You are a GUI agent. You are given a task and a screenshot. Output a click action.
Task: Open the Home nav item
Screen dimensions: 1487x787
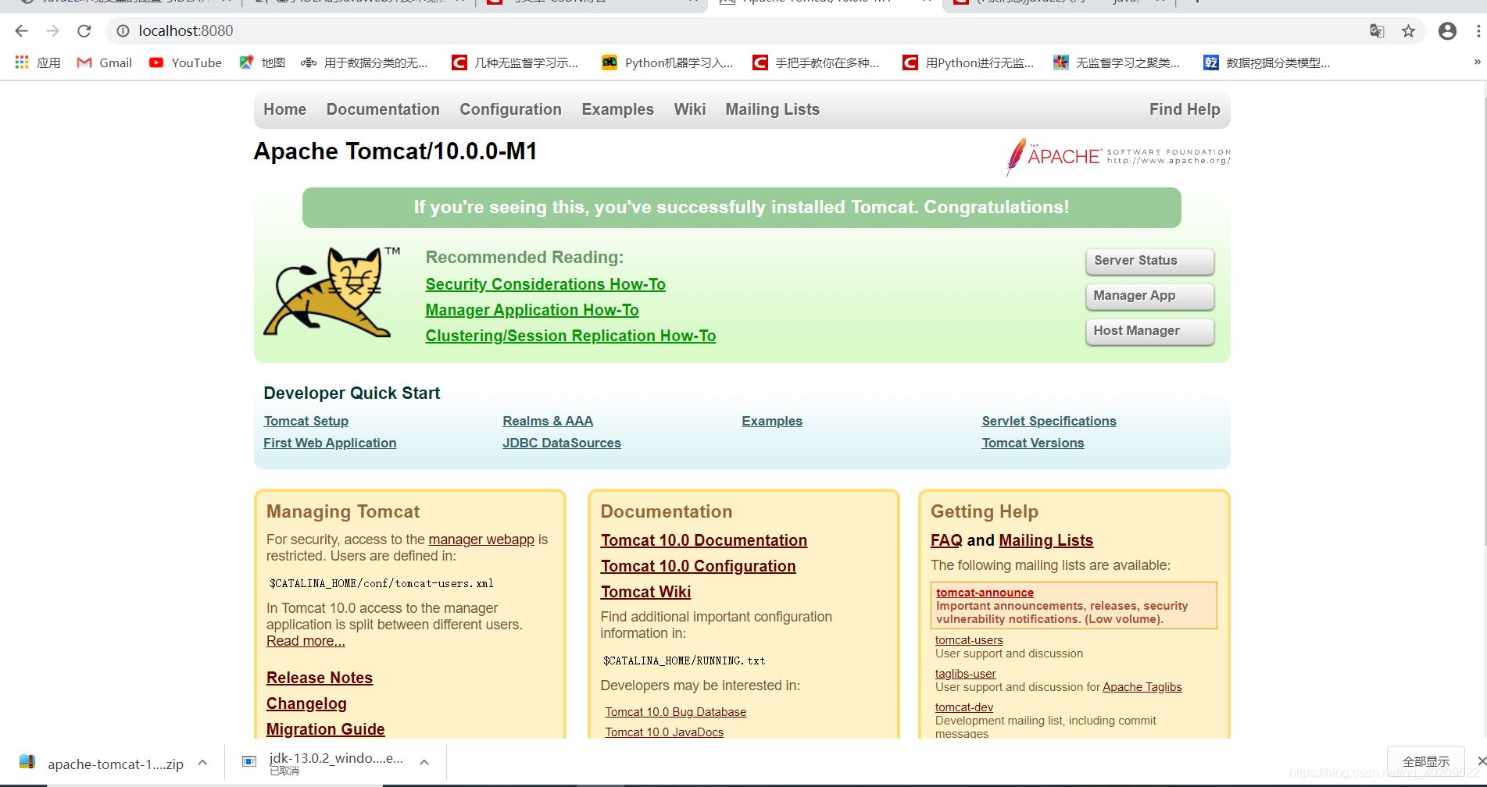pos(284,109)
